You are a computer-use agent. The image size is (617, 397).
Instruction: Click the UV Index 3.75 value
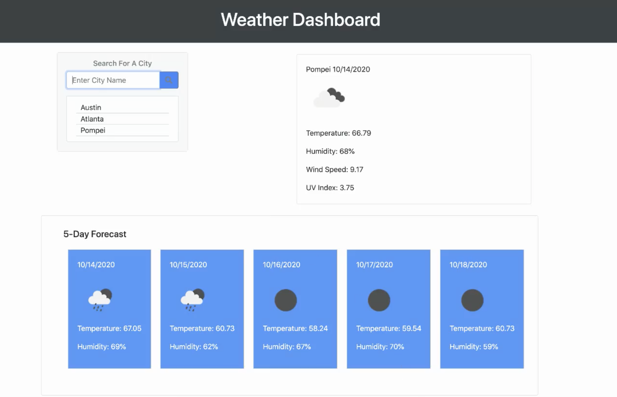tap(330, 188)
